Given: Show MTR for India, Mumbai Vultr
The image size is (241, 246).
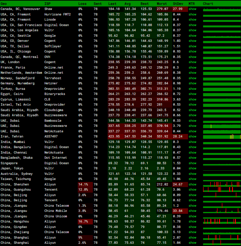Looking at the screenshot, I should tap(192, 142).
